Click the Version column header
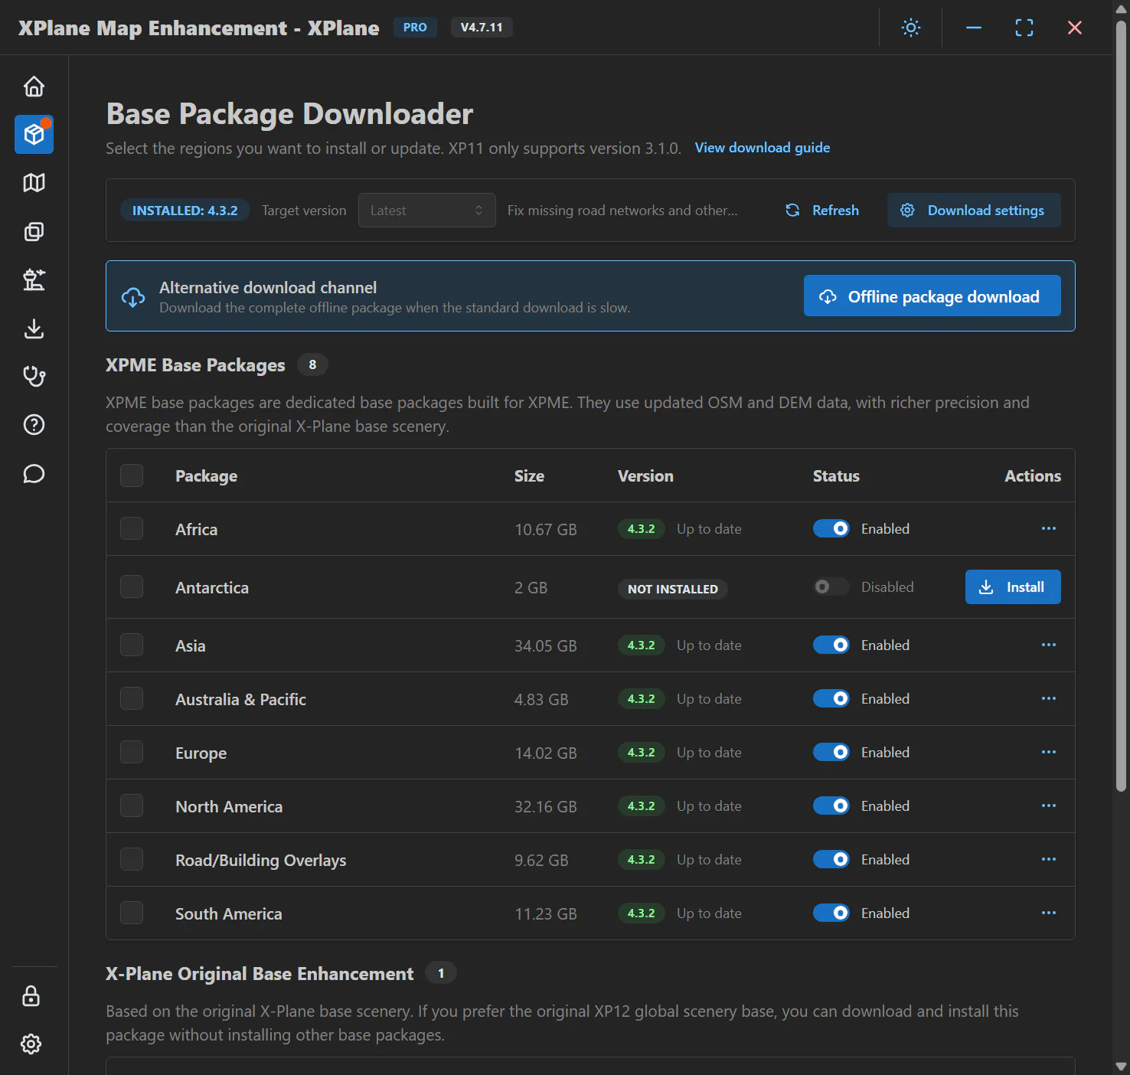The width and height of the screenshot is (1130, 1075). 645,475
